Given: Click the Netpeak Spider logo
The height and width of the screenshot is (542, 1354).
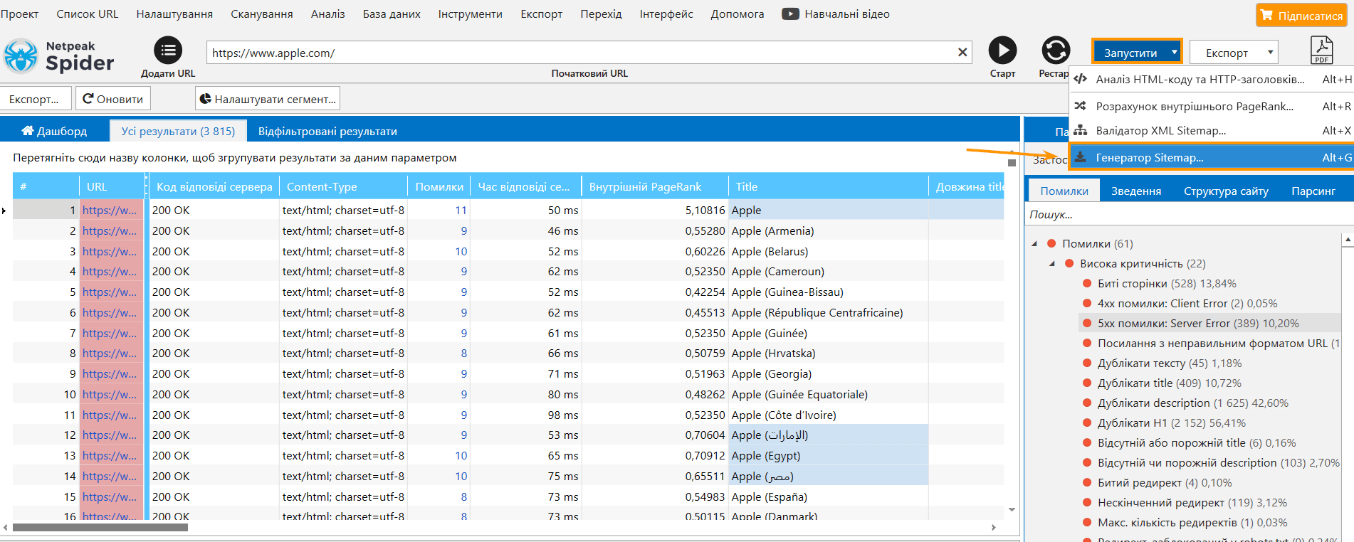Looking at the screenshot, I should click(59, 56).
